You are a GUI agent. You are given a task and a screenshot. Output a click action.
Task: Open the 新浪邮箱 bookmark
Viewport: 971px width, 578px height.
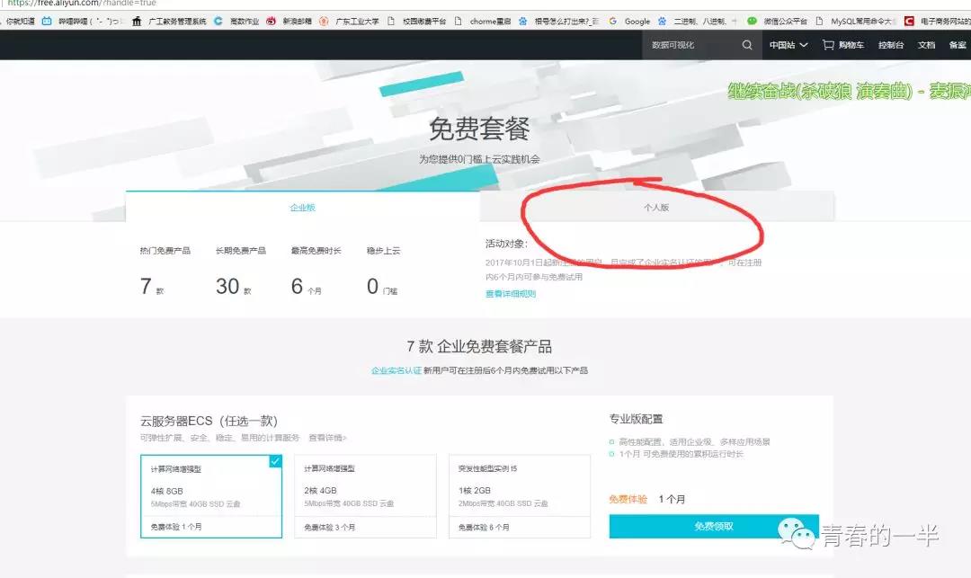click(290, 21)
